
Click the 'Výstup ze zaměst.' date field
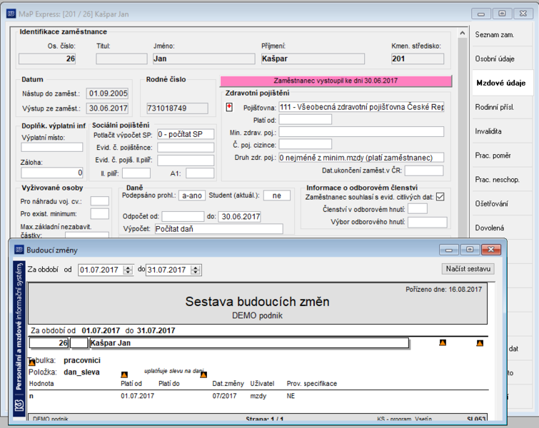[x=107, y=108]
